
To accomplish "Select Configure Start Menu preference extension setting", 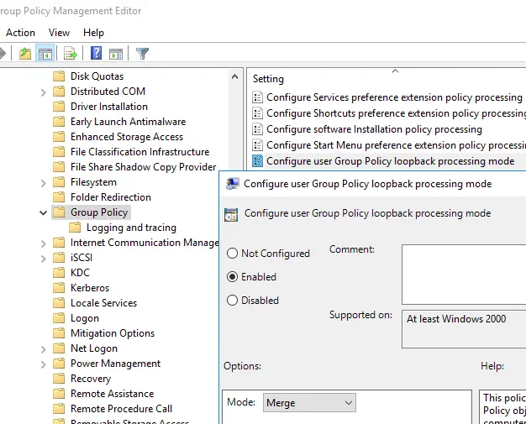I will point(396,145).
